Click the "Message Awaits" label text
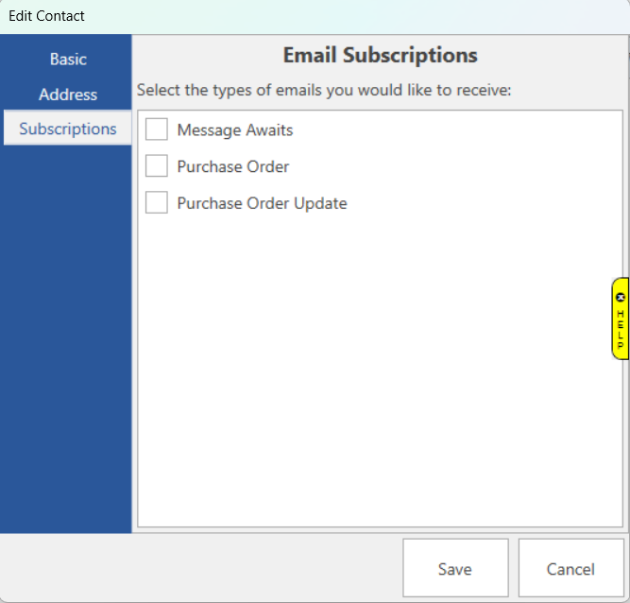630x603 pixels. click(235, 130)
